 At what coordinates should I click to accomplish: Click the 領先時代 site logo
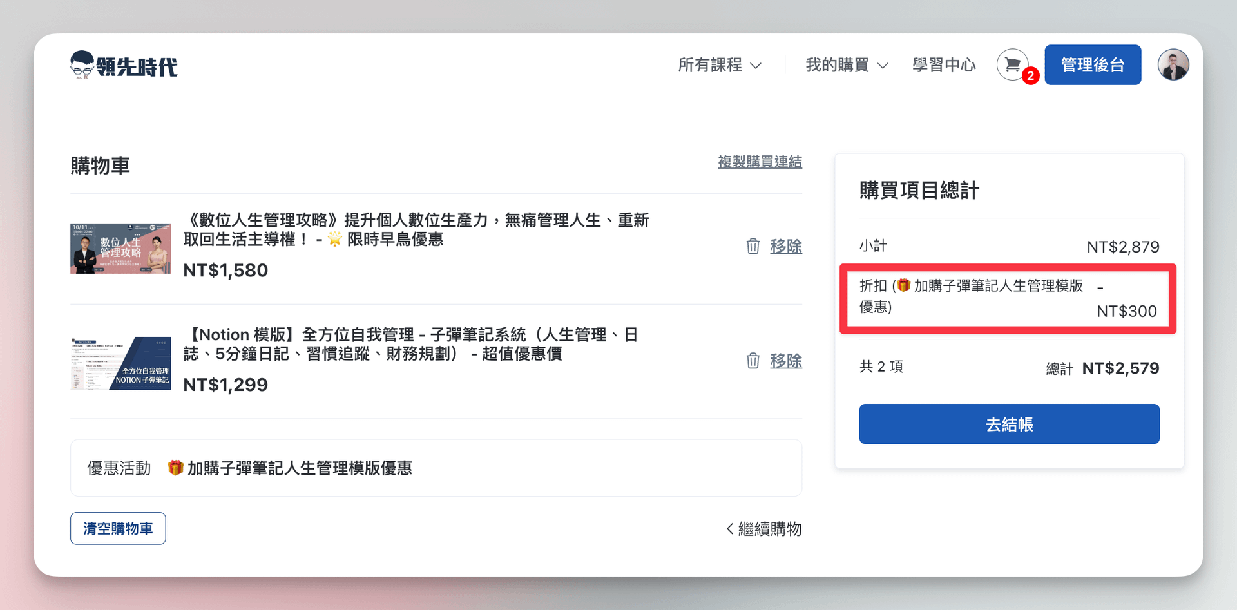[x=124, y=65]
